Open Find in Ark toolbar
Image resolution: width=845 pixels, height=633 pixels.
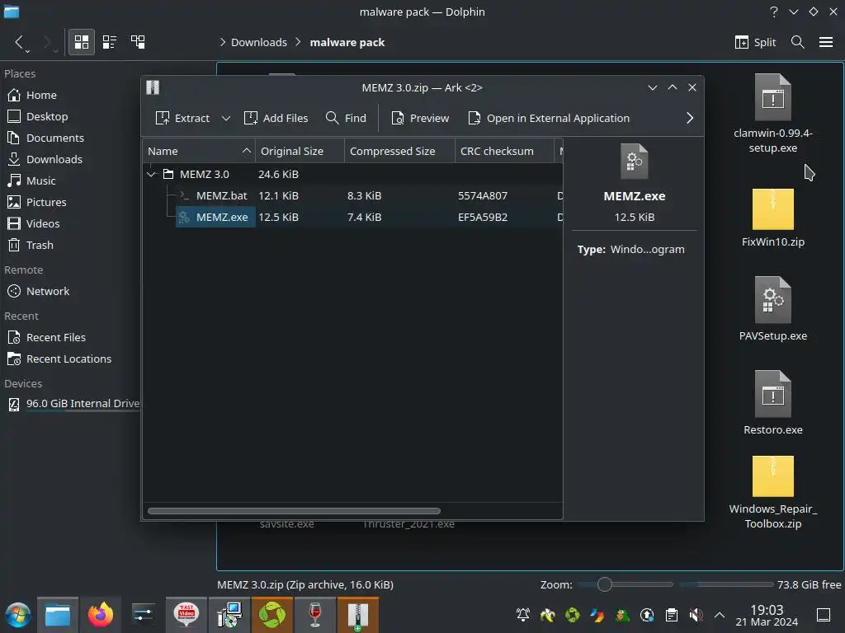click(346, 118)
